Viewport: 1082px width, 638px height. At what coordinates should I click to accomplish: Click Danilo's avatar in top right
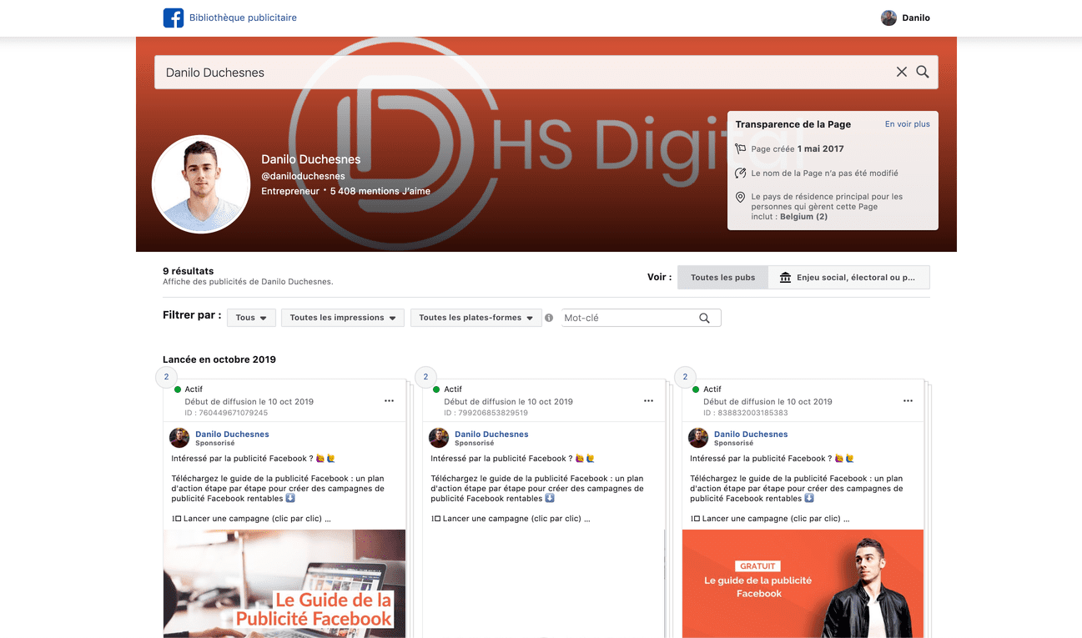coord(889,18)
